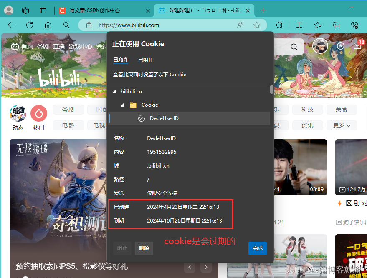This screenshot has width=367, height=278.
Task: Show next banner slide
Action: click(x=206, y=267)
